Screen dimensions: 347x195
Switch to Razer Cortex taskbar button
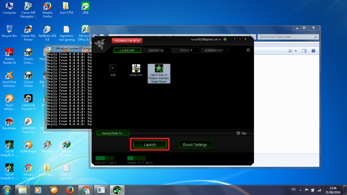coord(117,190)
